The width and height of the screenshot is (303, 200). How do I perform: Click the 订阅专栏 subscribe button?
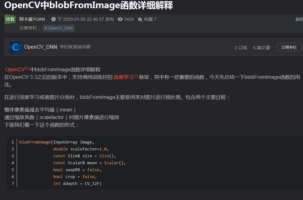pos(289,47)
